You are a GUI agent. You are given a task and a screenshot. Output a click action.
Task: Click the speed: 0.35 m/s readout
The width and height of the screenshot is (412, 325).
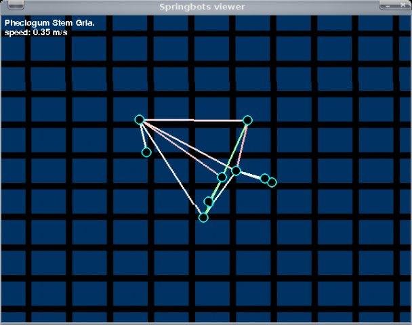(36, 32)
